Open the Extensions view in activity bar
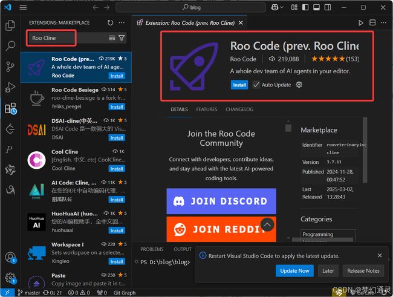Screen dimensions: 393x297 pos(10,108)
